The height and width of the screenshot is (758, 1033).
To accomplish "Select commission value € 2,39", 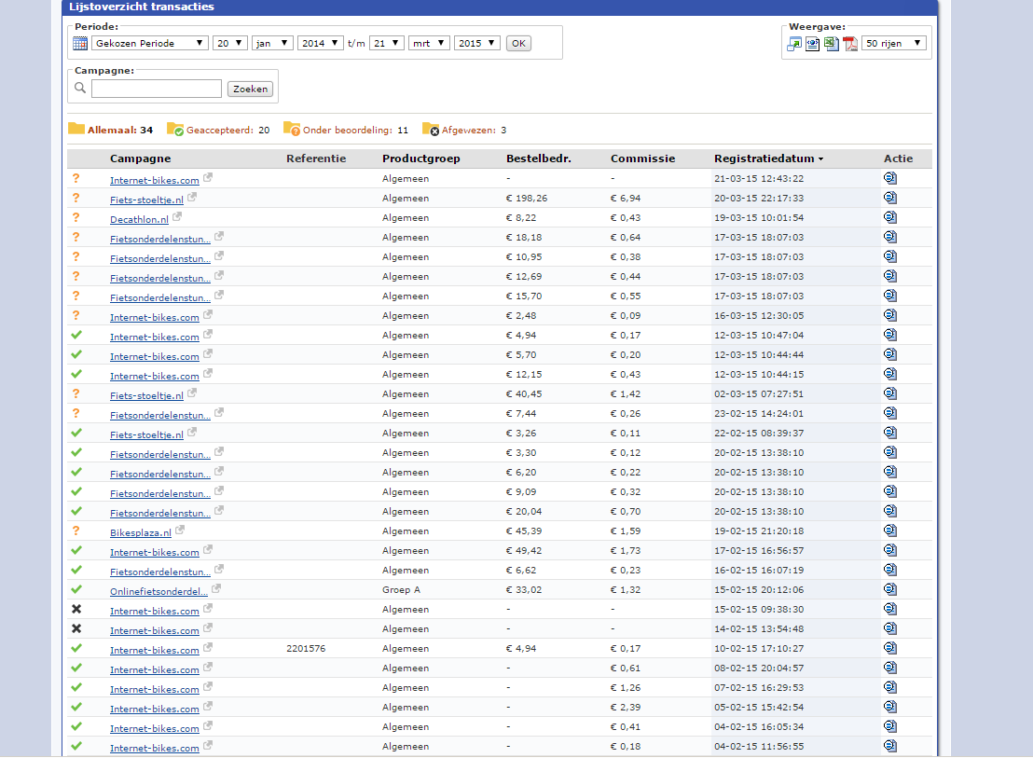I will tap(626, 708).
